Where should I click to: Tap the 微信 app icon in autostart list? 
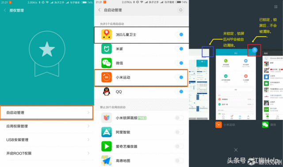[x=107, y=63]
